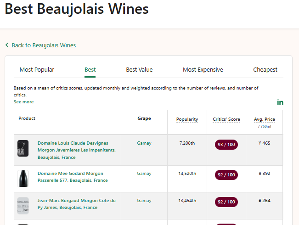Click the Critics' Score column header

click(x=226, y=119)
